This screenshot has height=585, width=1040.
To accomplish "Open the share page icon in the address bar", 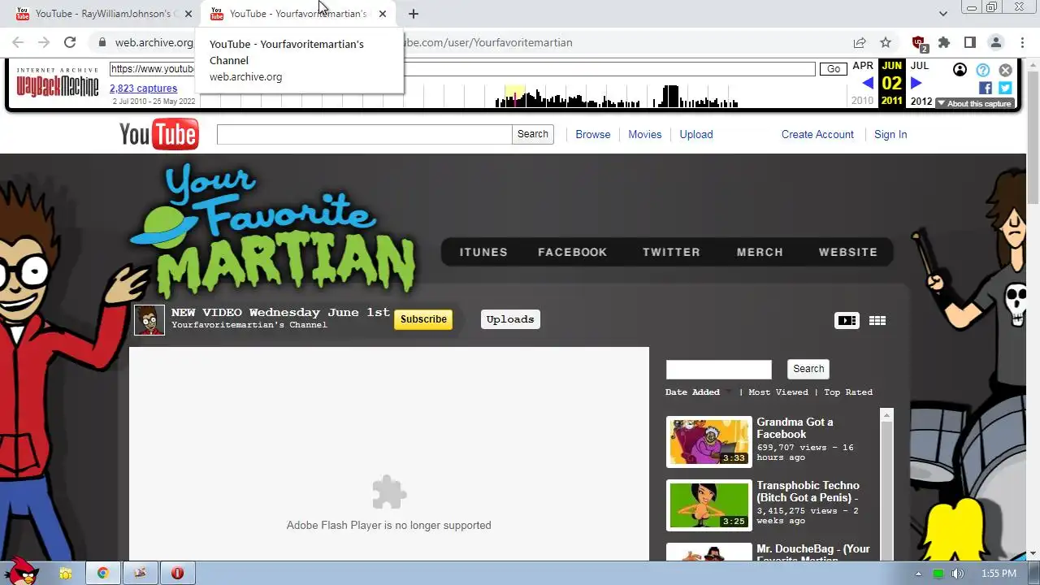I will coord(860,42).
